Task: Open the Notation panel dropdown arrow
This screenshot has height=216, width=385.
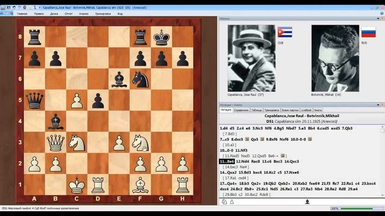Action: (378, 105)
